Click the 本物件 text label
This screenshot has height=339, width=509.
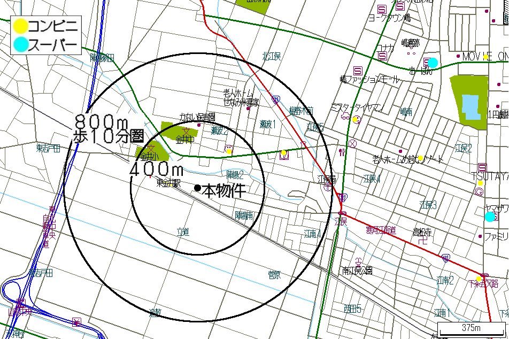point(223,190)
